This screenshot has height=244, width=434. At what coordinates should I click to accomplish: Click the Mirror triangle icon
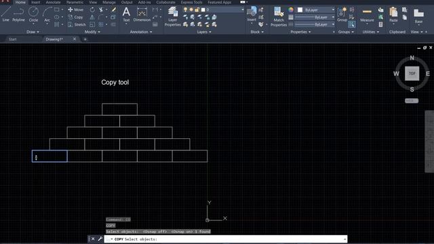click(92, 17)
